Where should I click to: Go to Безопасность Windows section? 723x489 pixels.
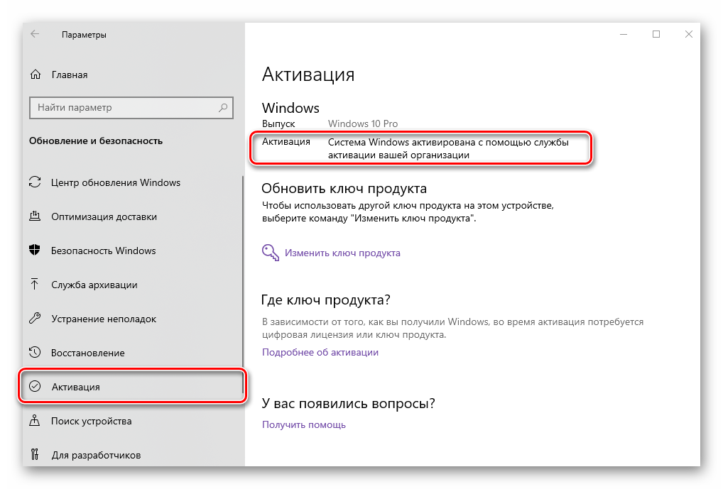coord(133,251)
